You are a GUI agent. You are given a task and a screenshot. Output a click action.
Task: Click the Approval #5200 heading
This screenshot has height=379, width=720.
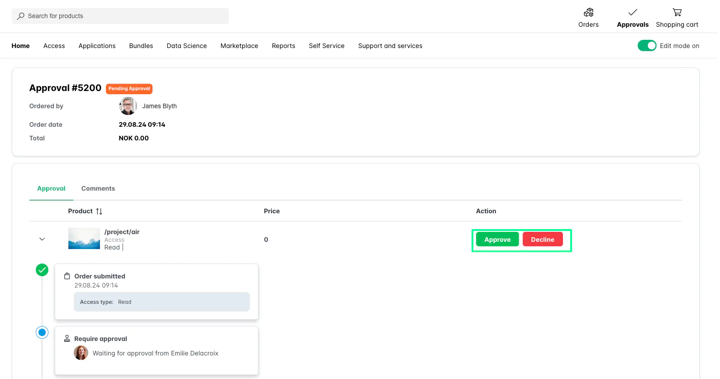tap(66, 88)
